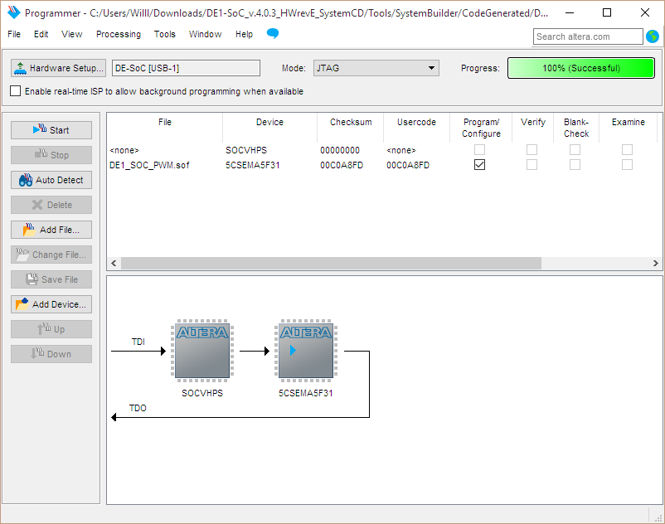Uncheck Program/Configure for DE1_SOC_PWM.sof
Screen dimensions: 665x524
click(x=479, y=164)
